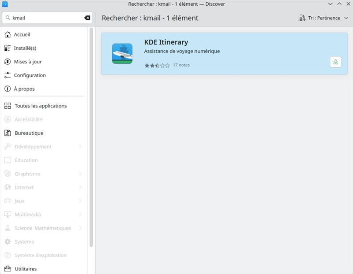Click the KDE Itinerary airplane thumbnail

pyautogui.click(x=122, y=53)
